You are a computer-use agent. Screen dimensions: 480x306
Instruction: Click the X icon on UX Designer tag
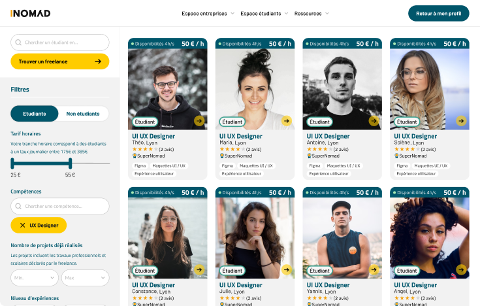23,226
